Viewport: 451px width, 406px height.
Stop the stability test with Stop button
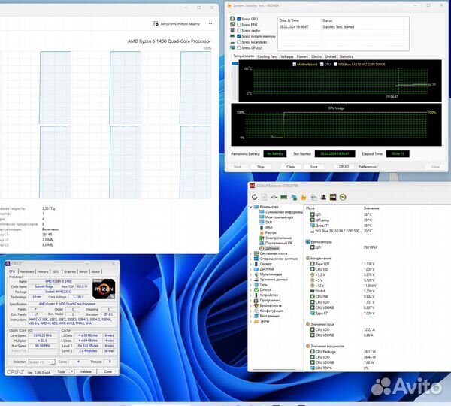pos(260,167)
